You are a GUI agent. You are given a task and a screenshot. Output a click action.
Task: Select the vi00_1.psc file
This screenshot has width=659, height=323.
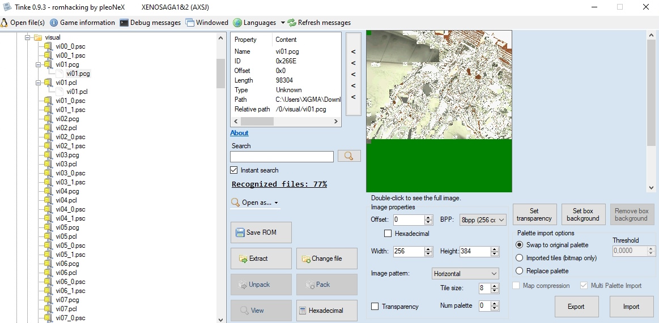pyautogui.click(x=70, y=55)
